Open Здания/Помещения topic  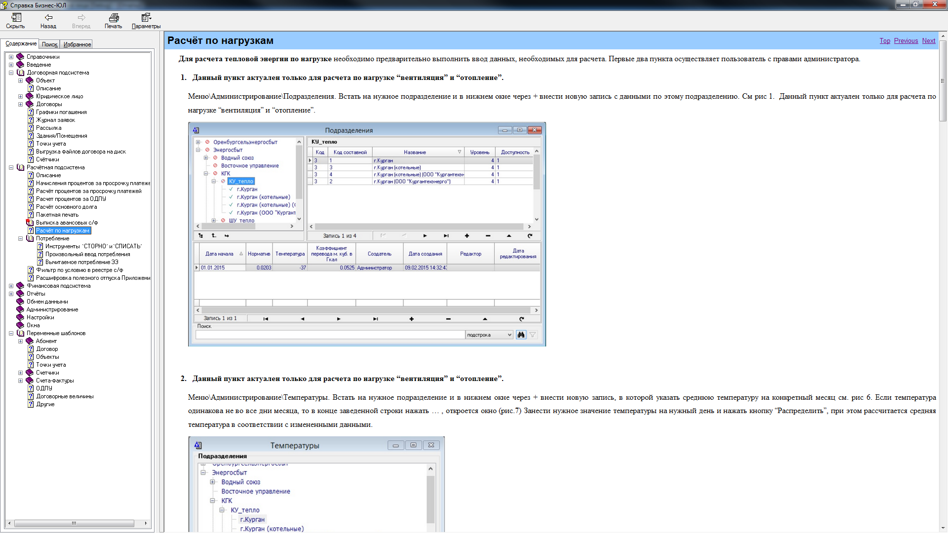click(61, 136)
